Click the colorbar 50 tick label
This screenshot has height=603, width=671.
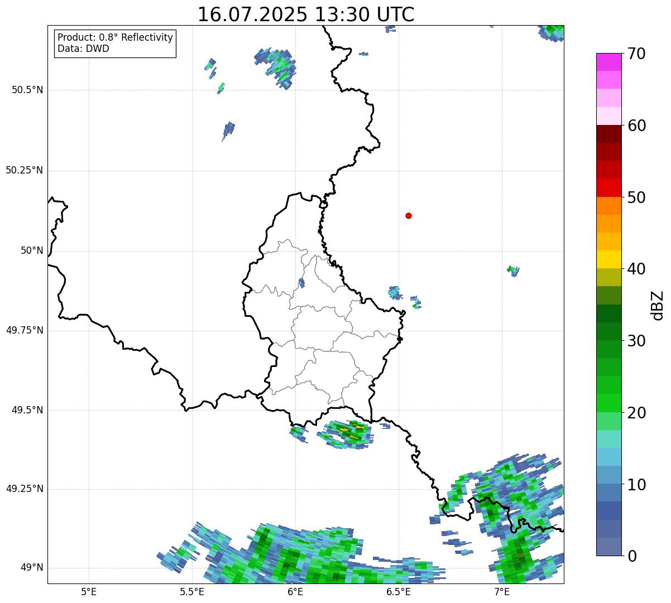point(636,197)
